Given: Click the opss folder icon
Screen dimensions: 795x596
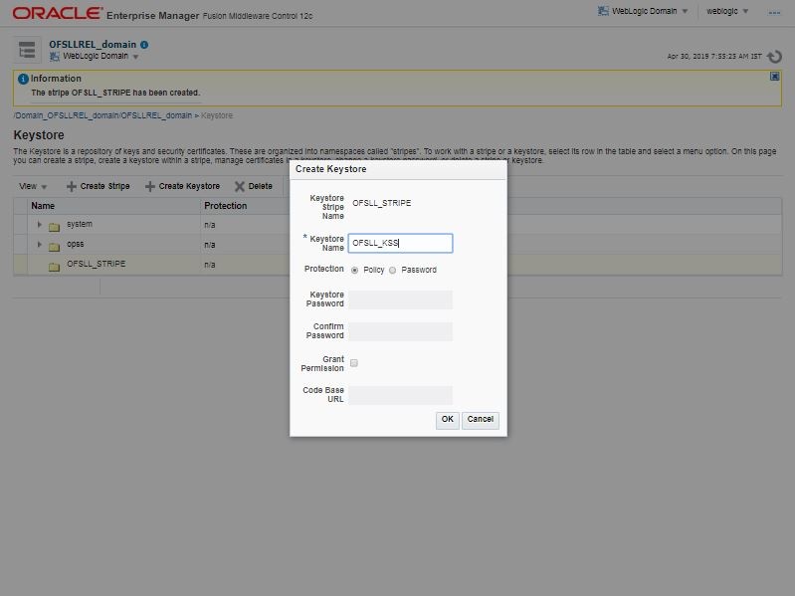Looking at the screenshot, I should tap(55, 247).
